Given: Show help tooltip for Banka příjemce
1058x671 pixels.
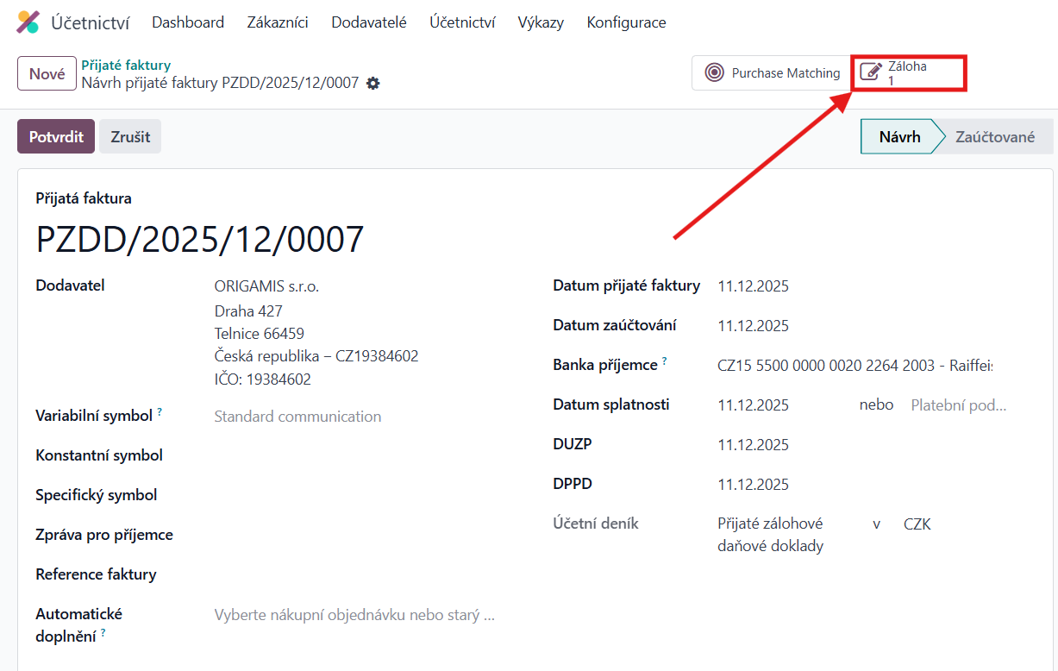Looking at the screenshot, I should pyautogui.click(x=665, y=361).
